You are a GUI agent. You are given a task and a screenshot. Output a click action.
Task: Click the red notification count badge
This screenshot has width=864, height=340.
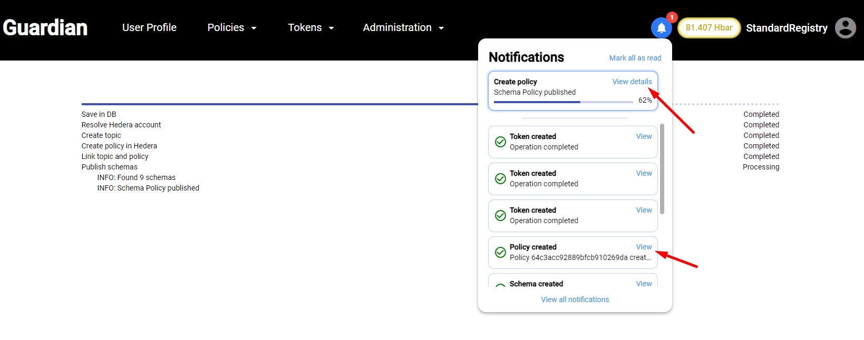[672, 17]
